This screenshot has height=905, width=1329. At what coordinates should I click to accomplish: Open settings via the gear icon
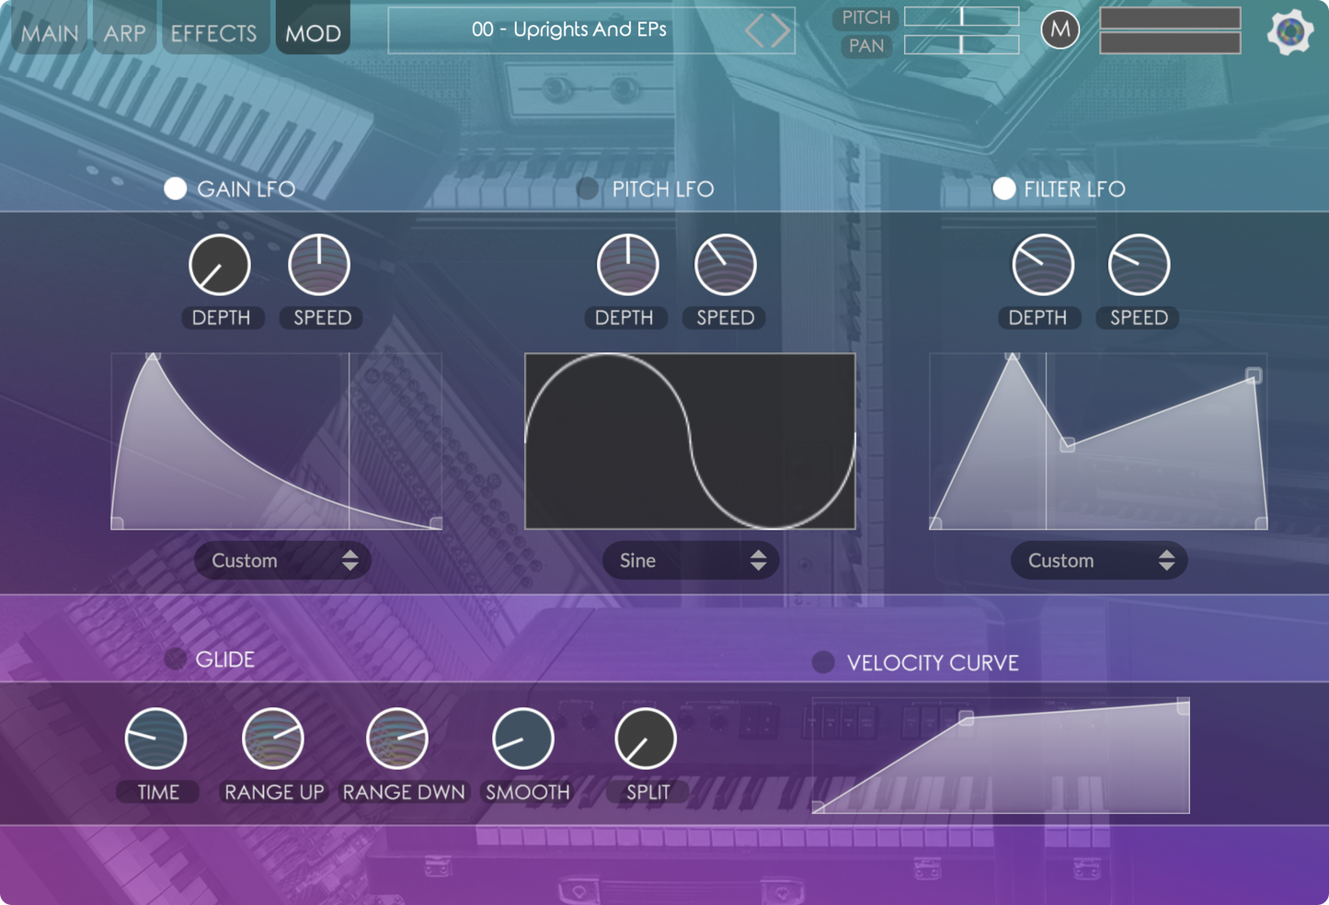coord(1289,32)
